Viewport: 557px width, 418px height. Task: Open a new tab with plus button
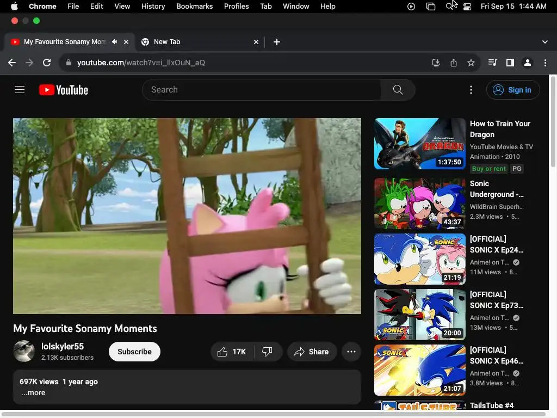tap(277, 42)
